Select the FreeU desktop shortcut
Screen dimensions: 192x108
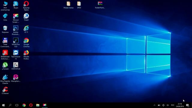pyautogui.click(x=26, y=17)
